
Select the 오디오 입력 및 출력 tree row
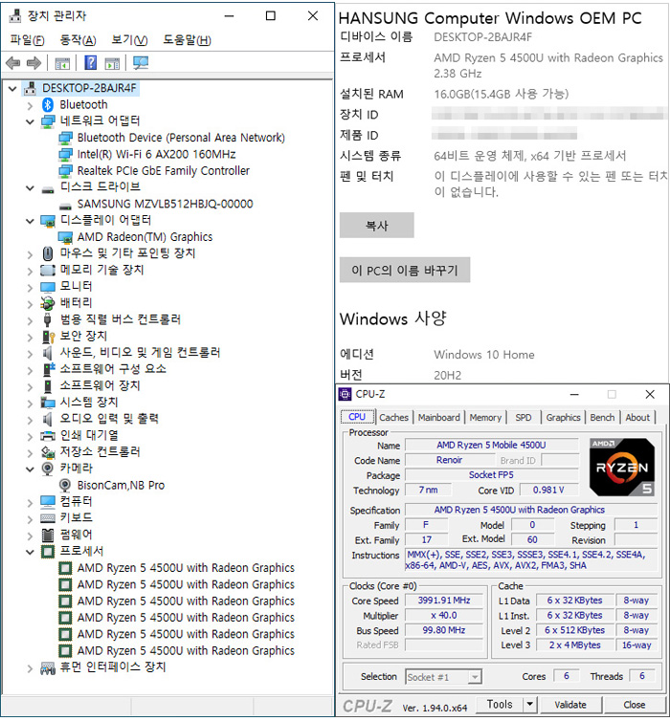point(100,419)
